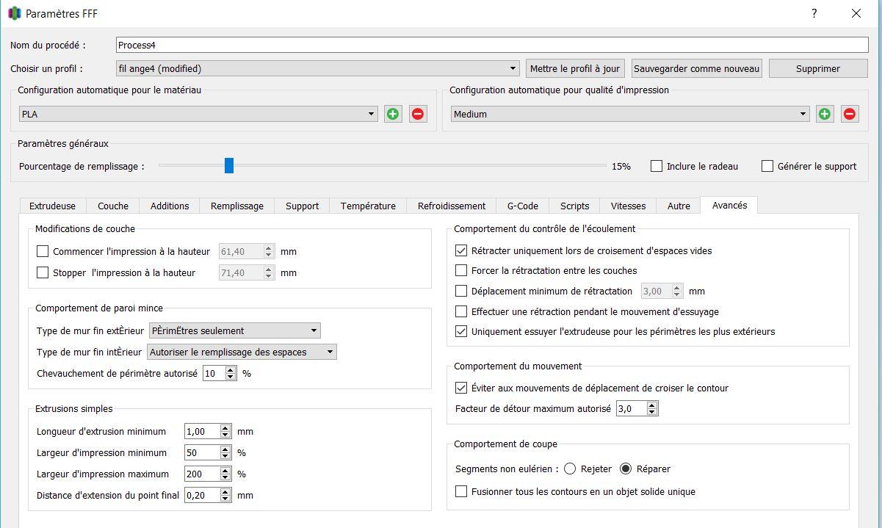Enable Inclure le radeau checkbox
The width and height of the screenshot is (882, 528).
(x=657, y=166)
